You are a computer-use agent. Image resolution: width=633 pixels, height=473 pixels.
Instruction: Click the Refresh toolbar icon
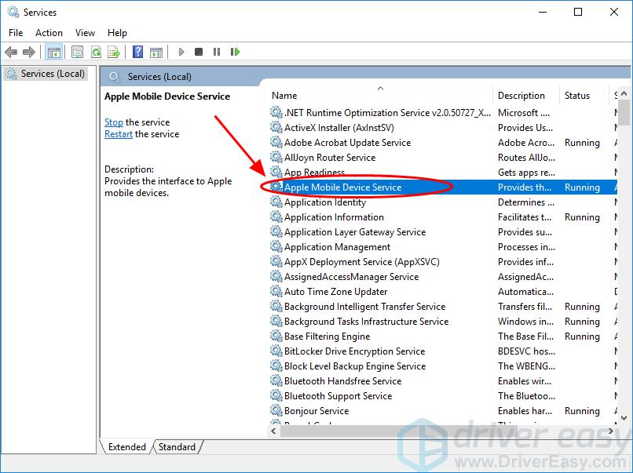[96, 52]
